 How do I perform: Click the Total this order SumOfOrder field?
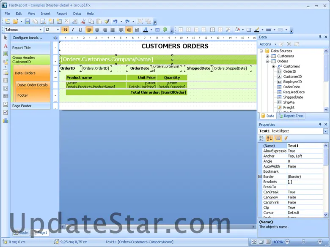coord(126,92)
